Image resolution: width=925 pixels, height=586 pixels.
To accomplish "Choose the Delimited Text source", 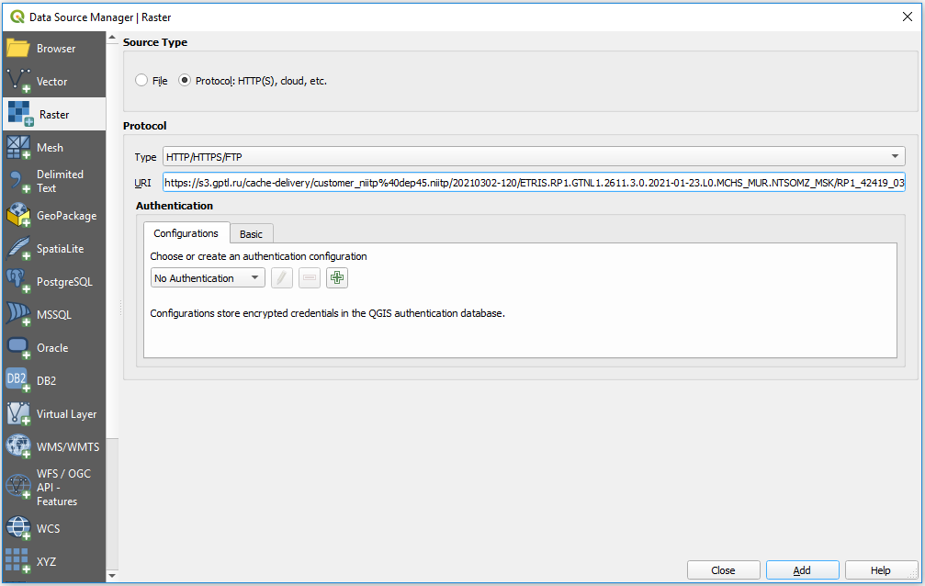I will click(54, 181).
